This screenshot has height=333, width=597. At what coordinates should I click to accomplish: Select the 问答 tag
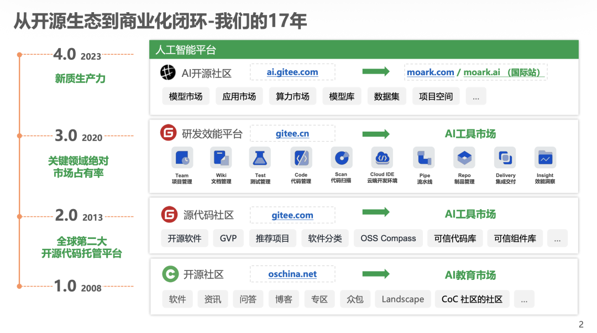(248, 299)
